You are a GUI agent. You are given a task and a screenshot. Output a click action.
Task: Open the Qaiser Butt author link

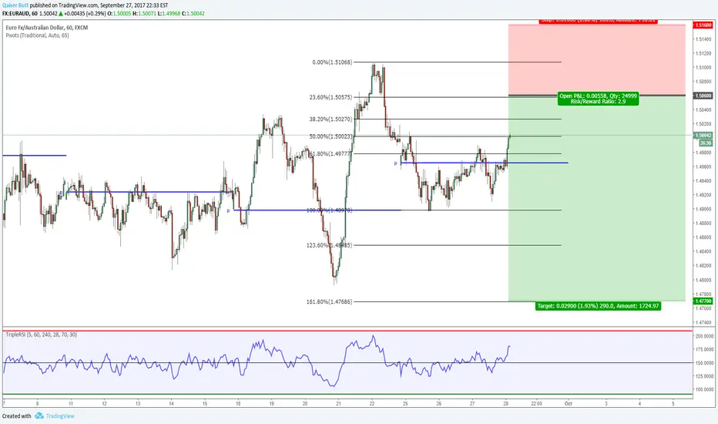(x=15, y=5)
